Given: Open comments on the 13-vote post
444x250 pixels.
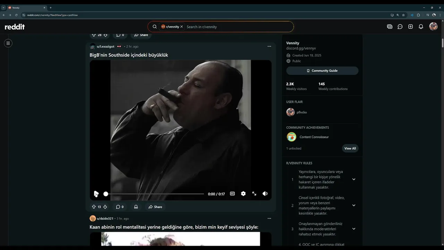Looking at the screenshot, I should tap(120, 207).
